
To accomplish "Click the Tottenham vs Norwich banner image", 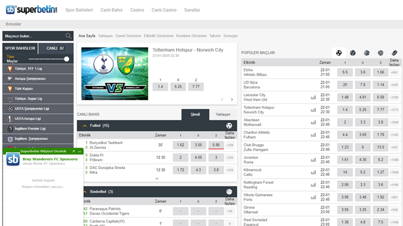I will (x=115, y=74).
